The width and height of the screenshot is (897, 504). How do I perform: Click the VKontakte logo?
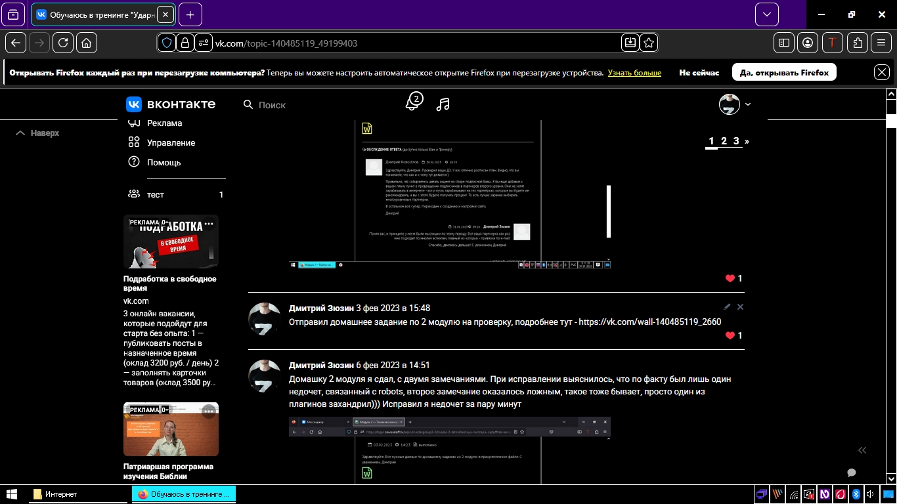pyautogui.click(x=171, y=104)
